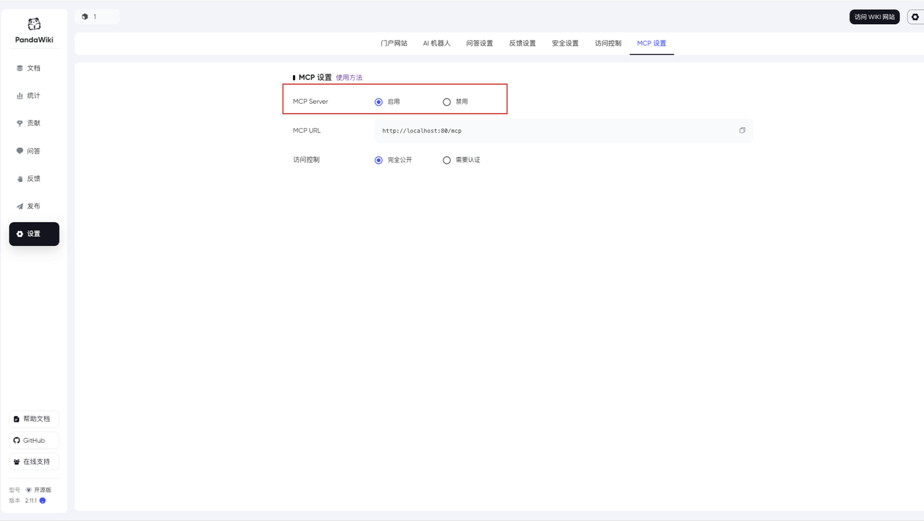Select 需要认证 access control radio
This screenshot has width=924, height=521.
pos(447,160)
